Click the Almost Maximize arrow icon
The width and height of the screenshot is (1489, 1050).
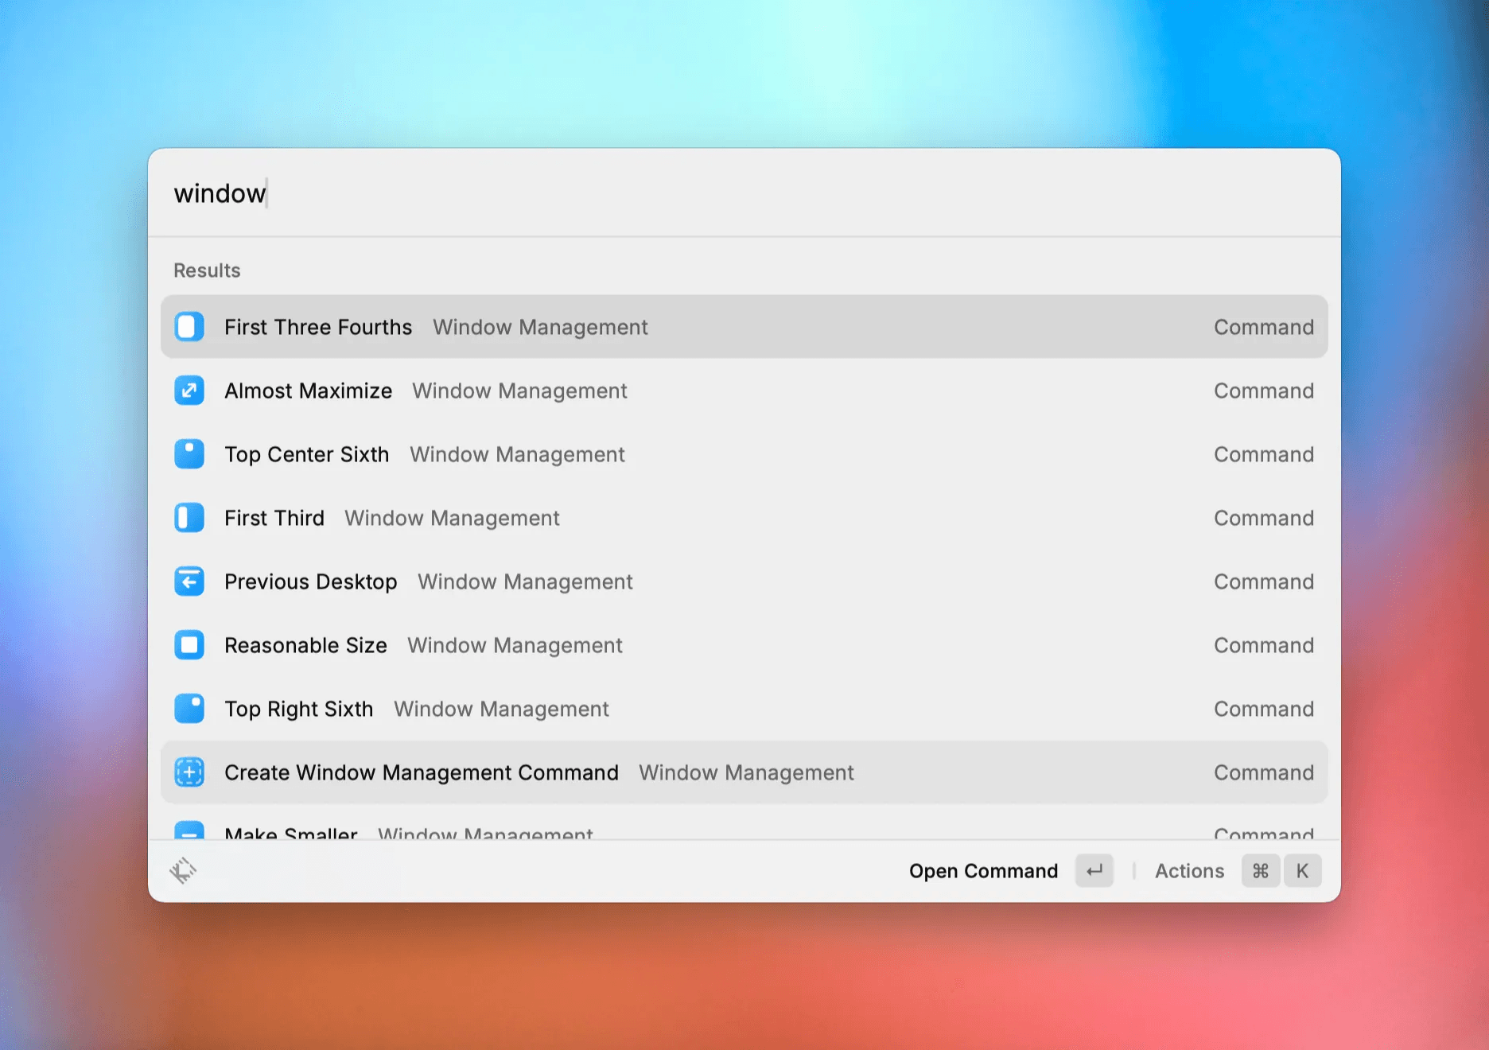coord(189,391)
